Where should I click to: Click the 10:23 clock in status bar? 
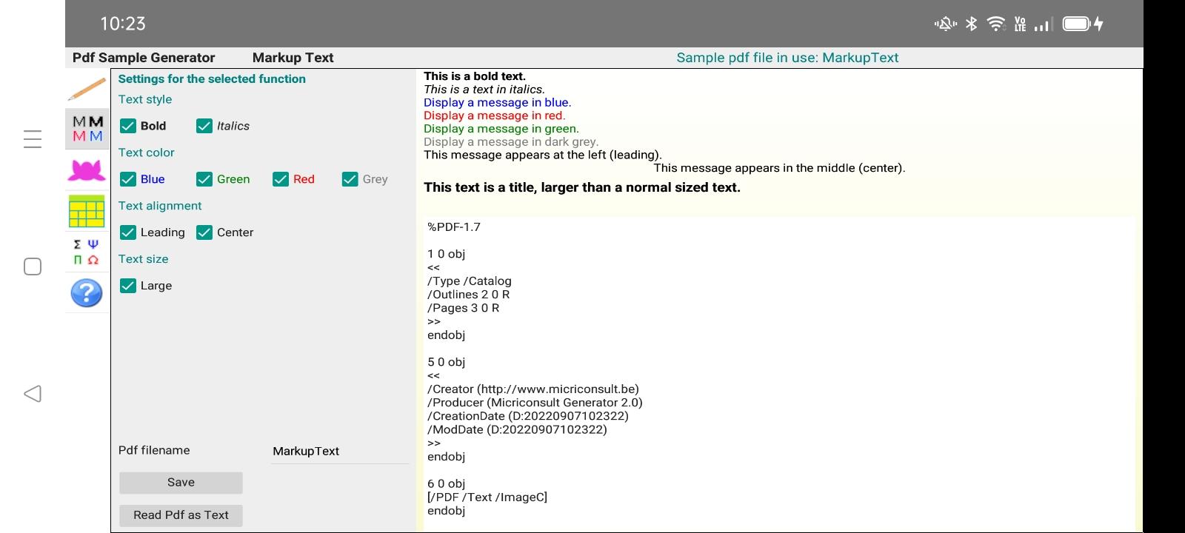pyautogui.click(x=123, y=24)
